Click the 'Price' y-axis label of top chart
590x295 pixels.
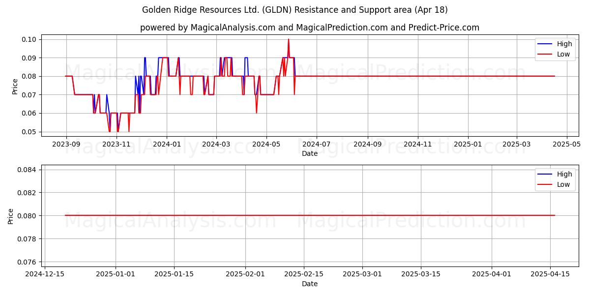pyautogui.click(x=15, y=86)
